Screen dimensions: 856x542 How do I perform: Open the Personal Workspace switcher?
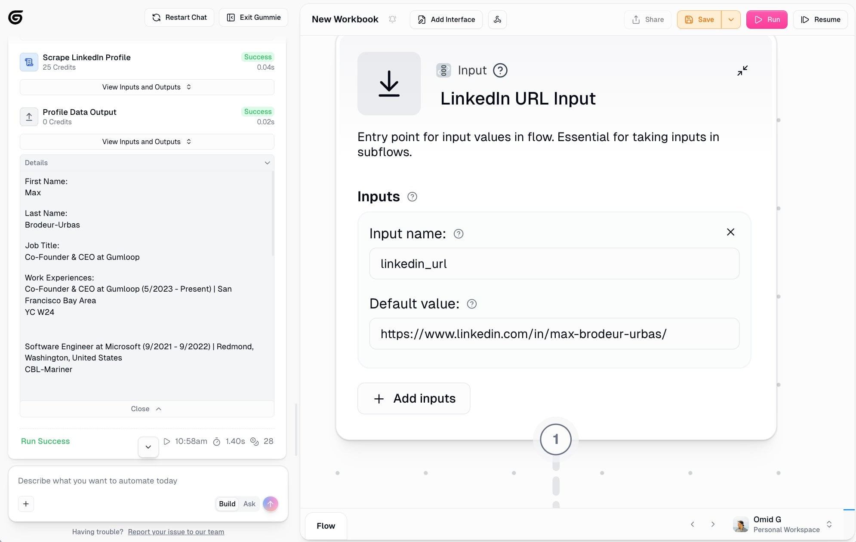[829, 524]
